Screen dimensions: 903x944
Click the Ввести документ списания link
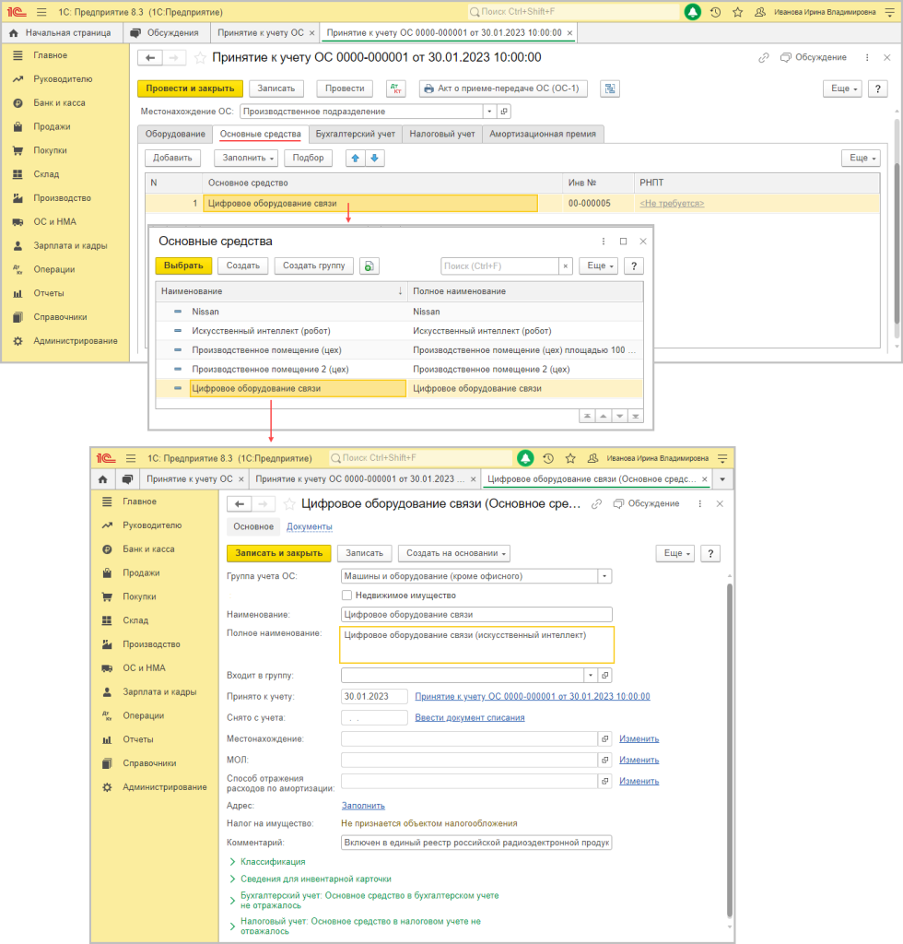tap(470, 717)
